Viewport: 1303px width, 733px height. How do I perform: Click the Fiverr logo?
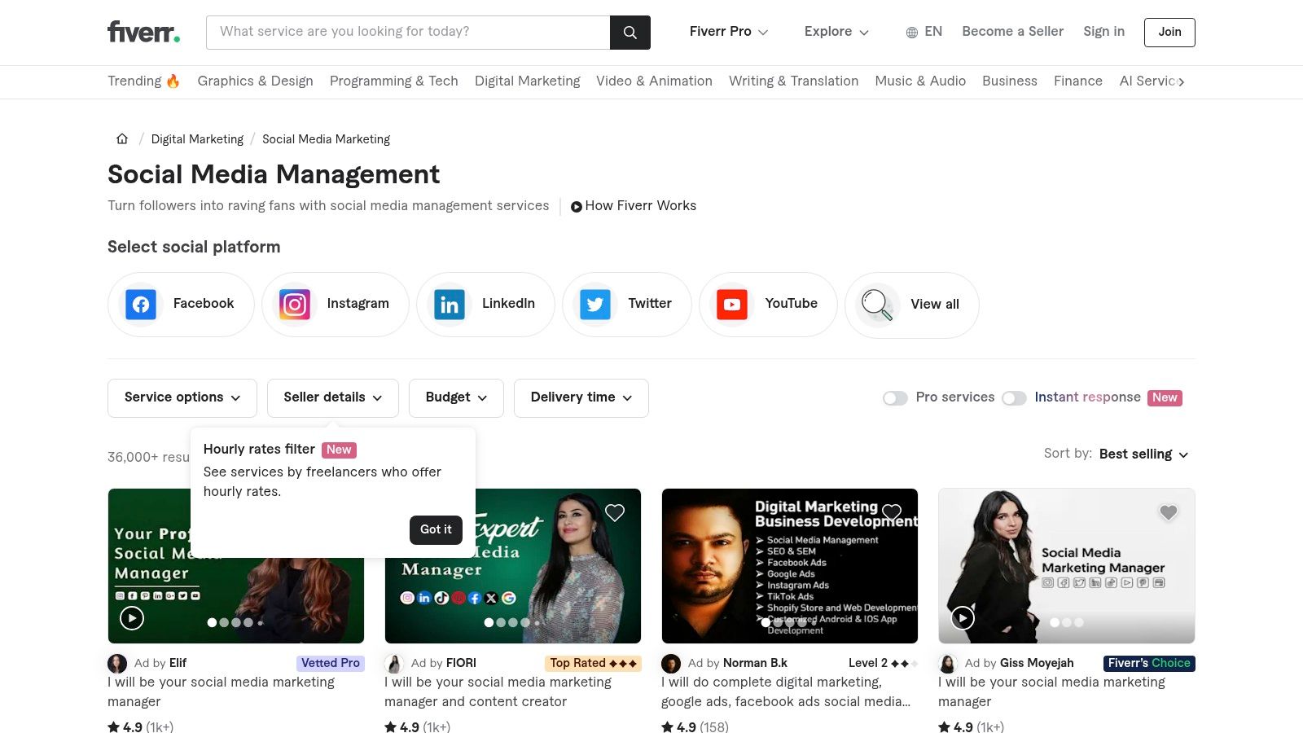[x=143, y=32]
